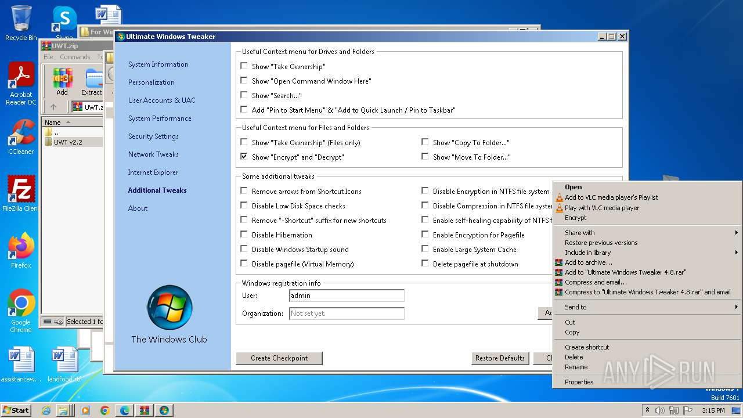This screenshot has width=743, height=418.
Task: Open Chrome from the taskbar
Action: [x=105, y=410]
